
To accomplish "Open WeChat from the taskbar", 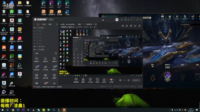I will pyautogui.click(x=38, y=110).
